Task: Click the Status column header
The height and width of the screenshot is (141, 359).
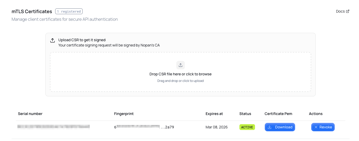Action: tap(245, 114)
